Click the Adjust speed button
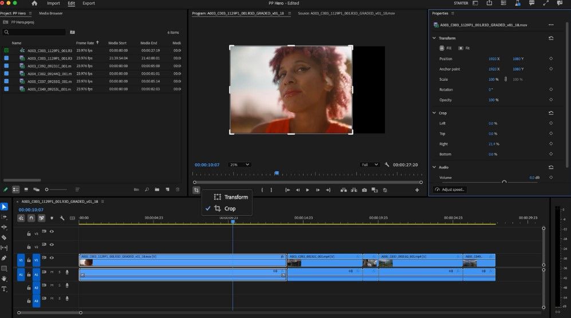This screenshot has width=571, height=318. coord(450,190)
